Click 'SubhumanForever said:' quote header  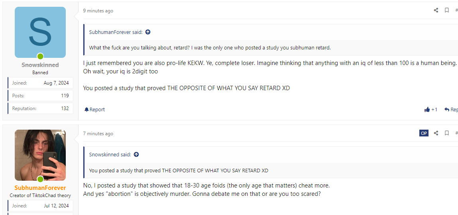(x=116, y=32)
